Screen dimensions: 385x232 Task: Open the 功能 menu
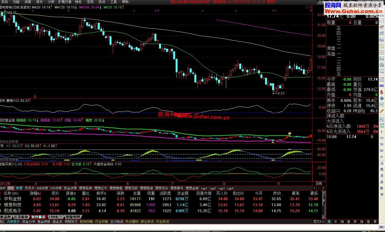point(16,2)
